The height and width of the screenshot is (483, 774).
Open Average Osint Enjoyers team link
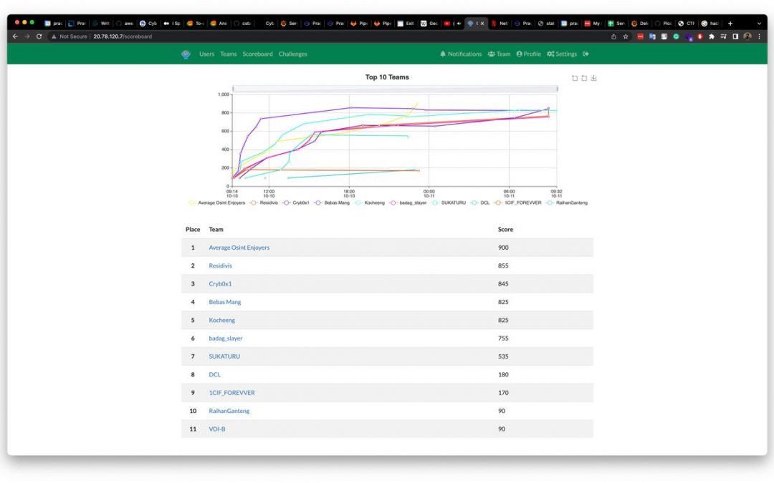click(239, 248)
